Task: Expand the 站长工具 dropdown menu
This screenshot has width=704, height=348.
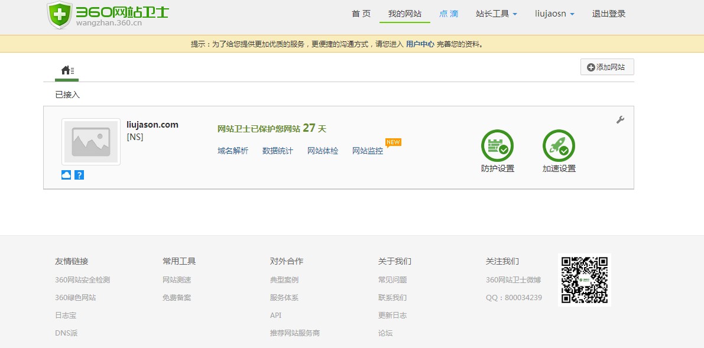Action: (x=496, y=14)
